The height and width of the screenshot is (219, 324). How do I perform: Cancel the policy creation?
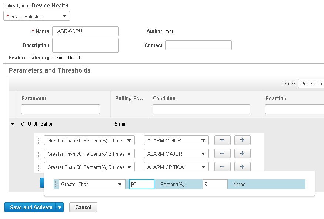pyautogui.click(x=83, y=208)
